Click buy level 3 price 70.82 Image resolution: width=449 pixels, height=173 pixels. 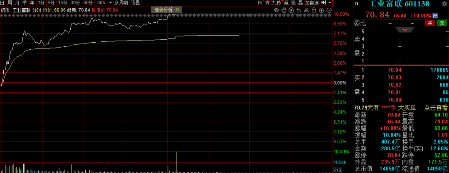click(395, 85)
